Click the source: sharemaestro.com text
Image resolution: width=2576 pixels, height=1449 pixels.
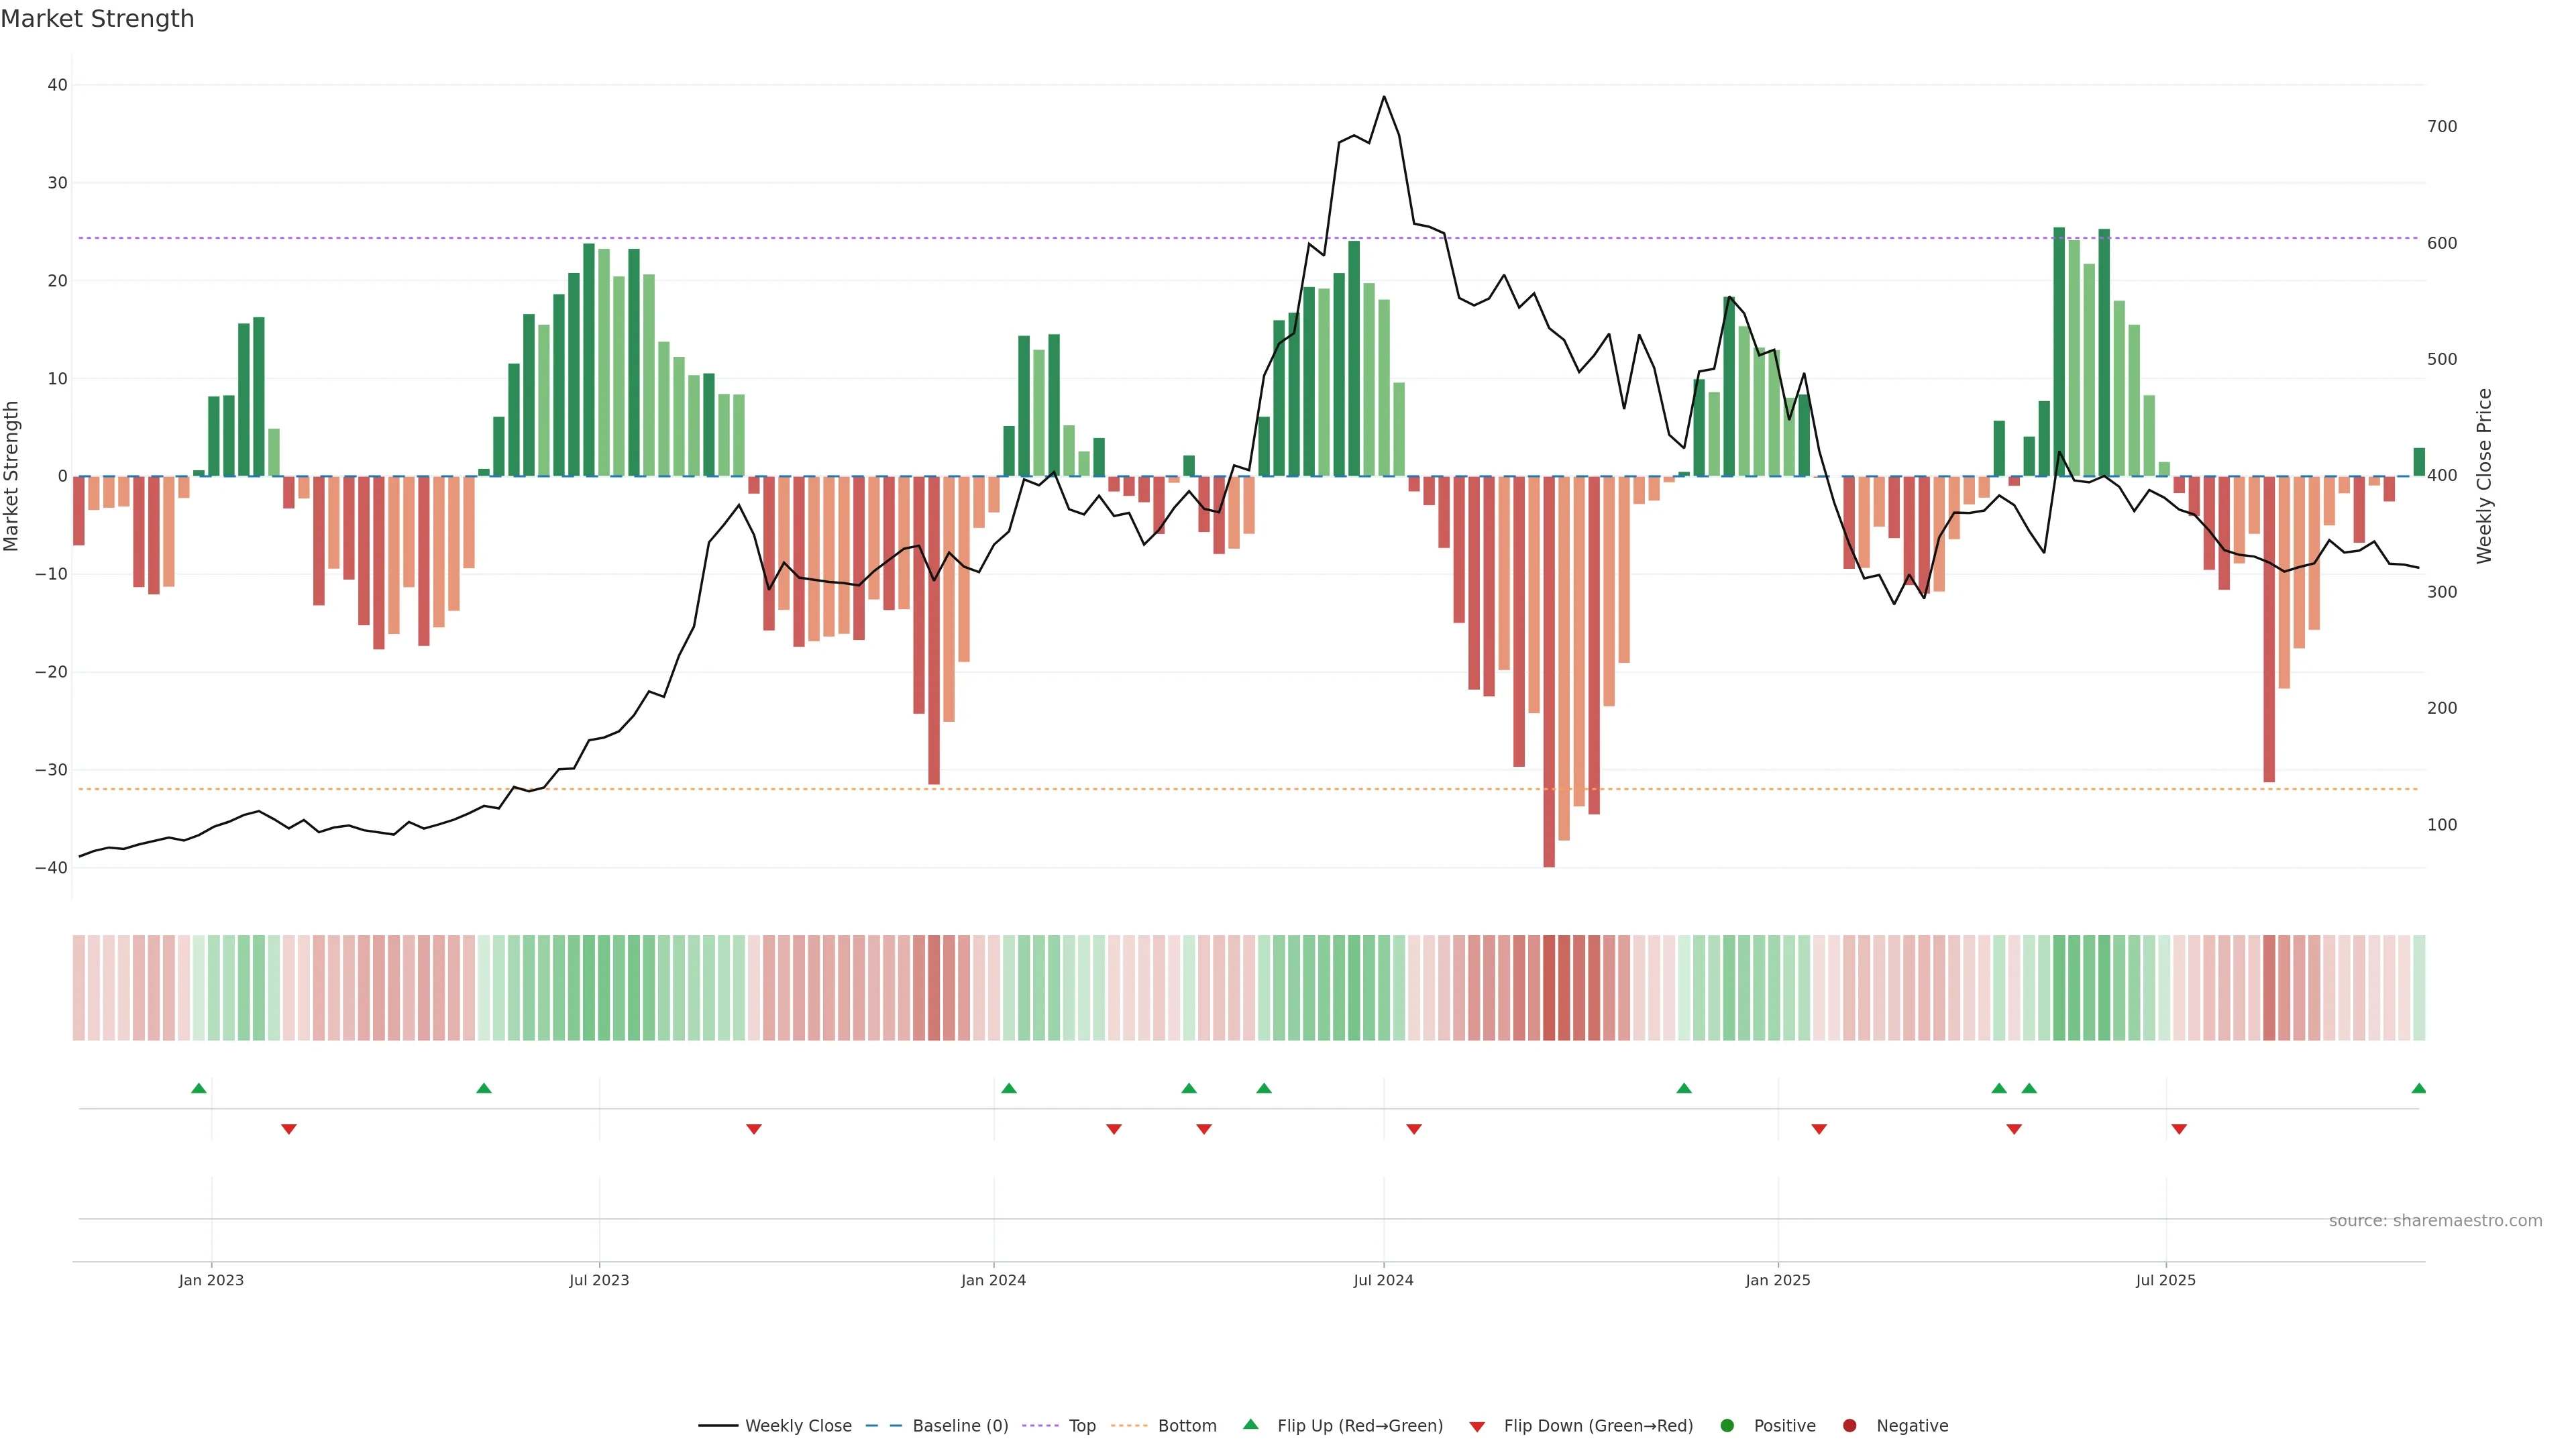point(2435,1220)
